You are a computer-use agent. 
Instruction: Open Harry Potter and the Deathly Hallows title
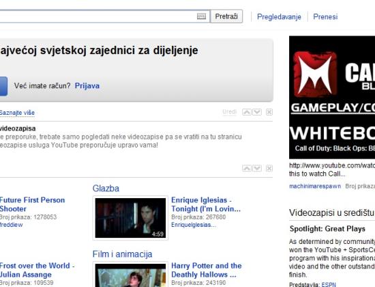tap(207, 270)
